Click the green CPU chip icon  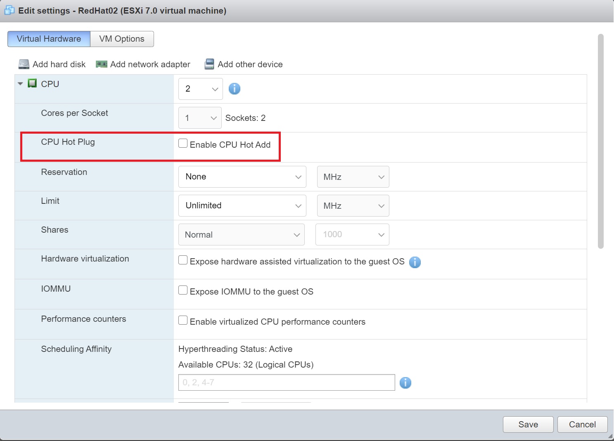[32, 84]
